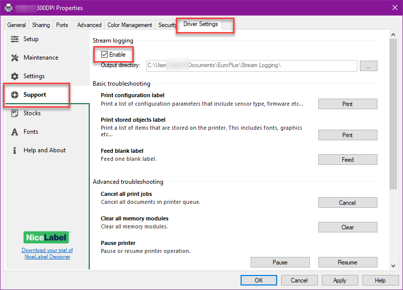Click the Output directory path field
Image resolution: width=403 pixels, height=290 pixels.
point(251,66)
